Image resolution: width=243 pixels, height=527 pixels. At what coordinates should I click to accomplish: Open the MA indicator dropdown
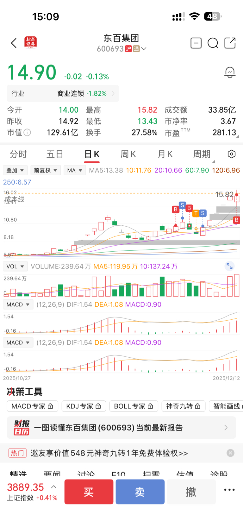75,170
